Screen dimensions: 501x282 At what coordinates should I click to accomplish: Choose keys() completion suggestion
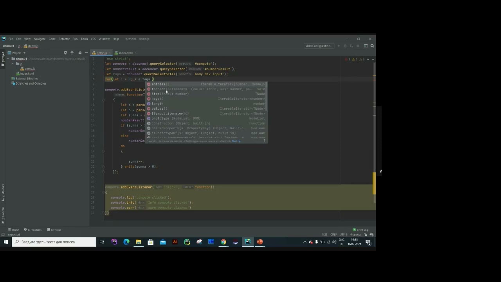206,99
